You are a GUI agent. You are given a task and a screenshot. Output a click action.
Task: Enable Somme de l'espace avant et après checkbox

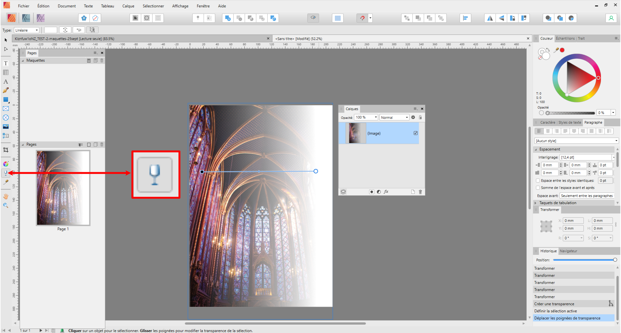click(x=538, y=188)
